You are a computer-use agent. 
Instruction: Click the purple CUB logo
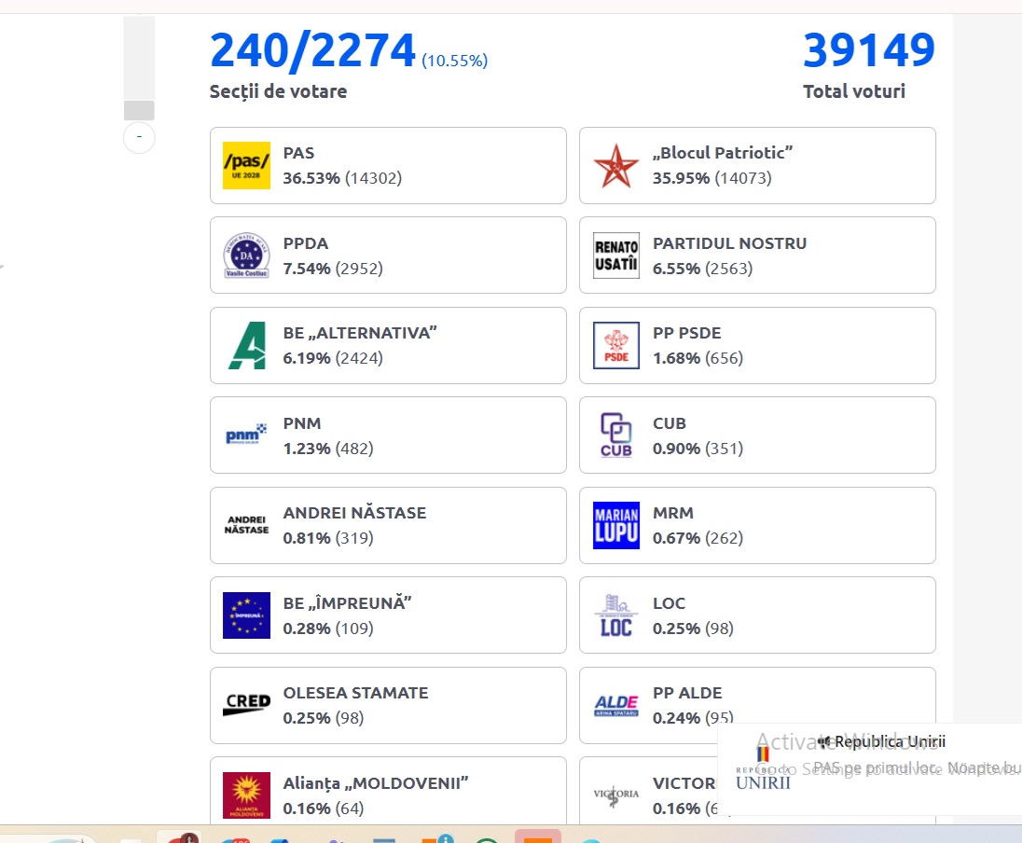pyautogui.click(x=616, y=435)
